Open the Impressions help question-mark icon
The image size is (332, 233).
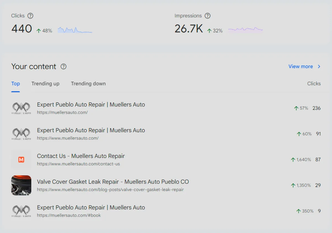coord(207,16)
